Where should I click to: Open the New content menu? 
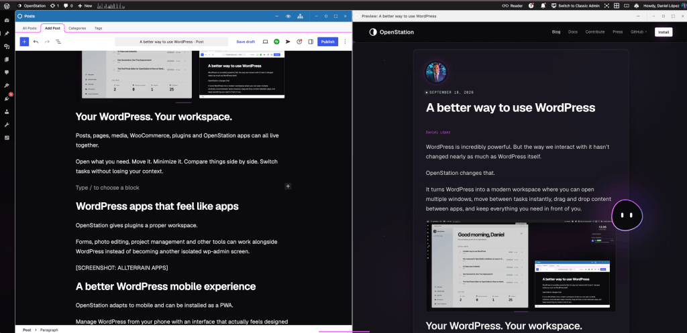(85, 5)
